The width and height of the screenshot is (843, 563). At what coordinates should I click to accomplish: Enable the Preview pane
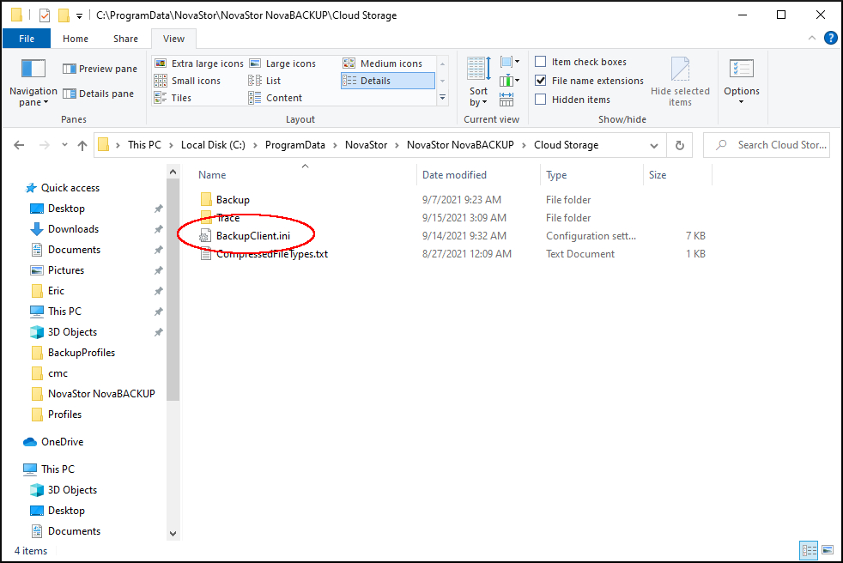(x=100, y=69)
